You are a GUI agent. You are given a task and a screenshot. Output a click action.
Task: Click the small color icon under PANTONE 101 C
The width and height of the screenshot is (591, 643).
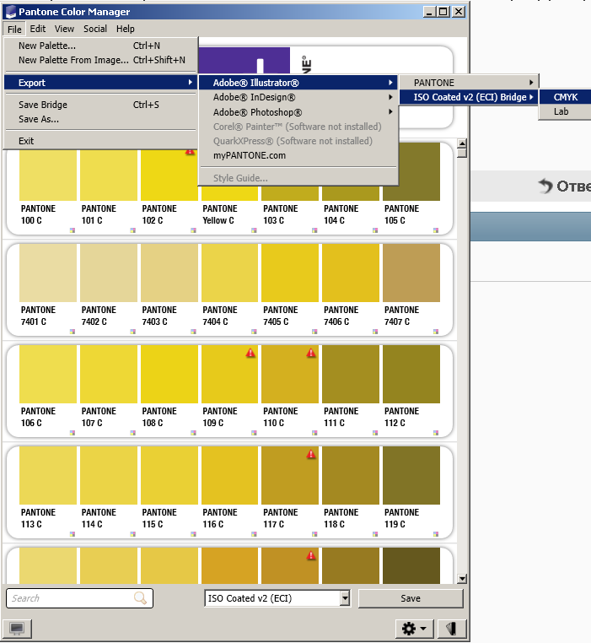(x=133, y=230)
